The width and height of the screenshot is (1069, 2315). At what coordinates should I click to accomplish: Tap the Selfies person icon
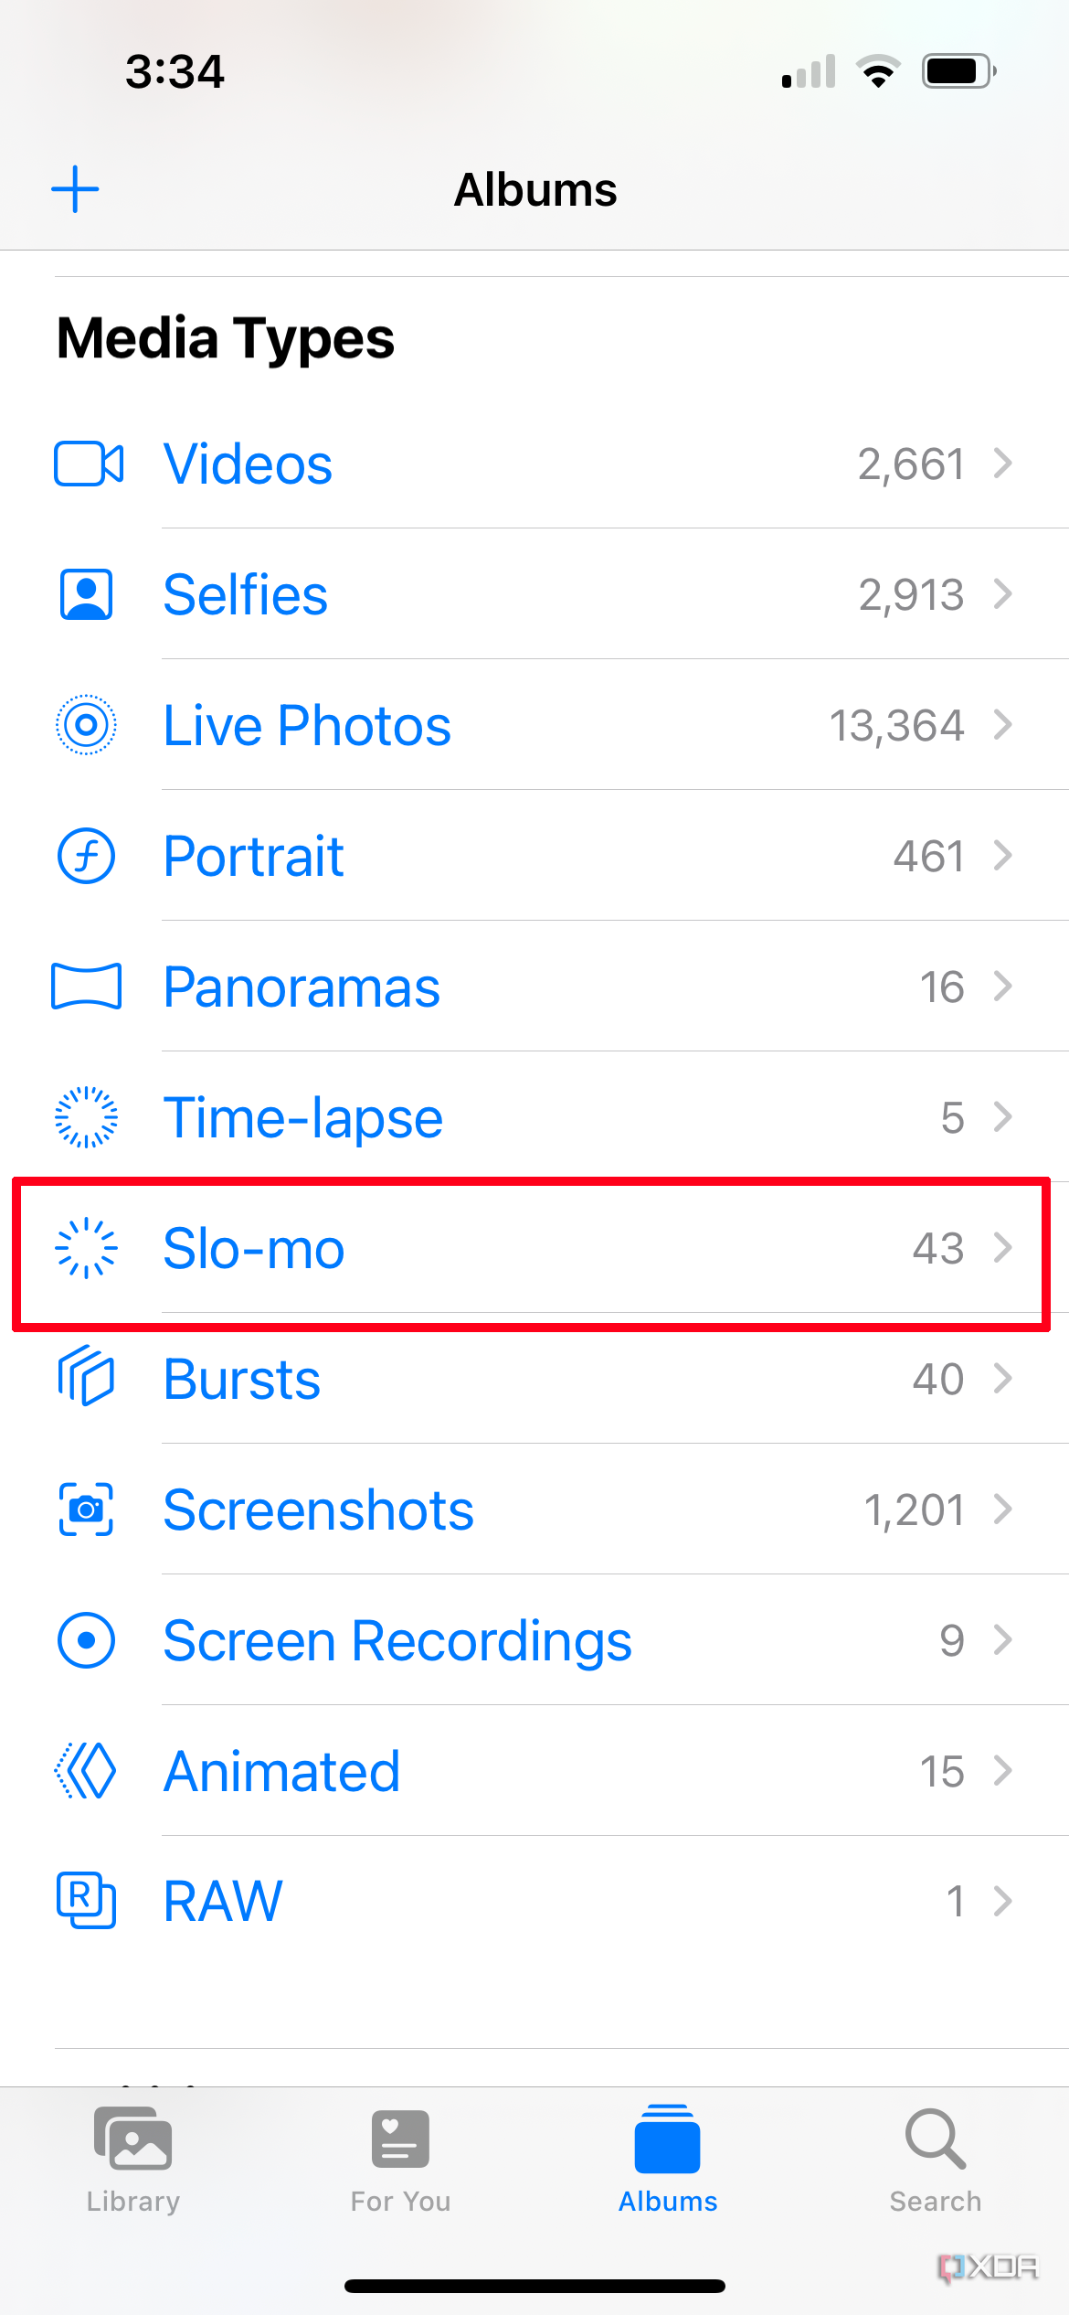(x=86, y=594)
